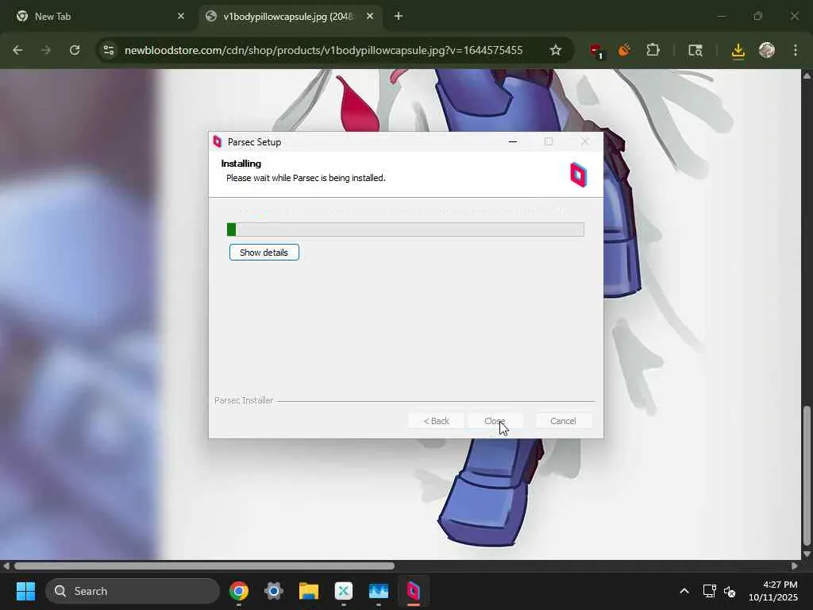The image size is (813, 610).
Task: Click the muted volume tray icon
Action: (x=730, y=591)
